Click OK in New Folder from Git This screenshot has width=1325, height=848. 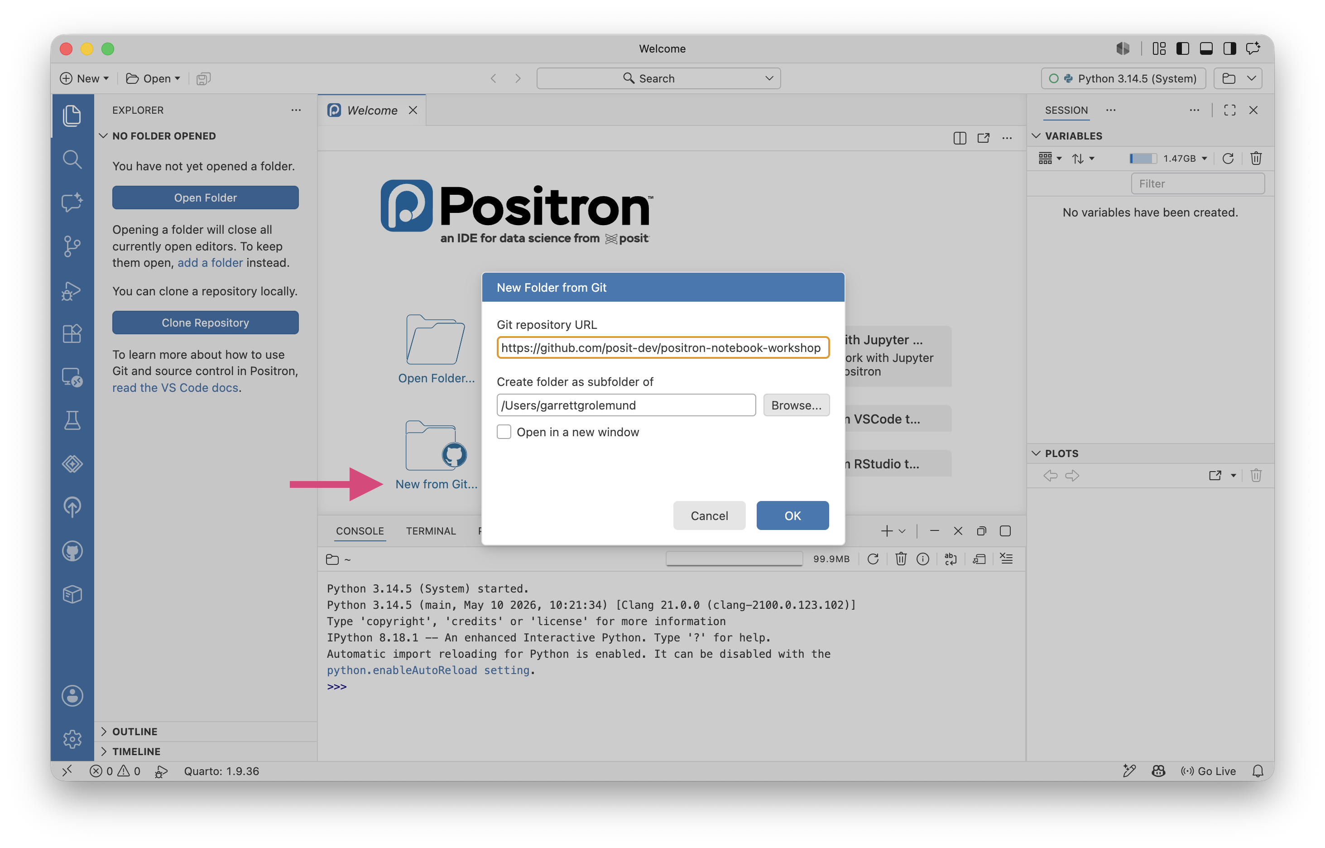click(792, 516)
